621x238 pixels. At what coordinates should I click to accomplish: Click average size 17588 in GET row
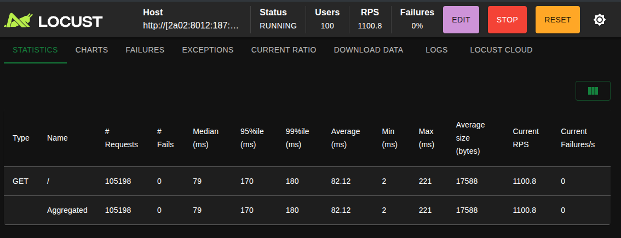pyautogui.click(x=467, y=181)
